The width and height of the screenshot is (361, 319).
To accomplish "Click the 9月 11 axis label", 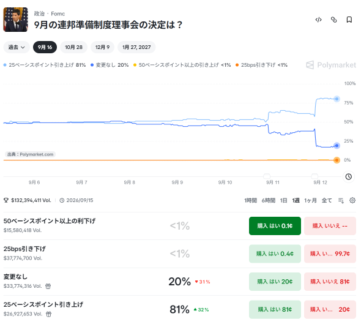I will (273, 182).
